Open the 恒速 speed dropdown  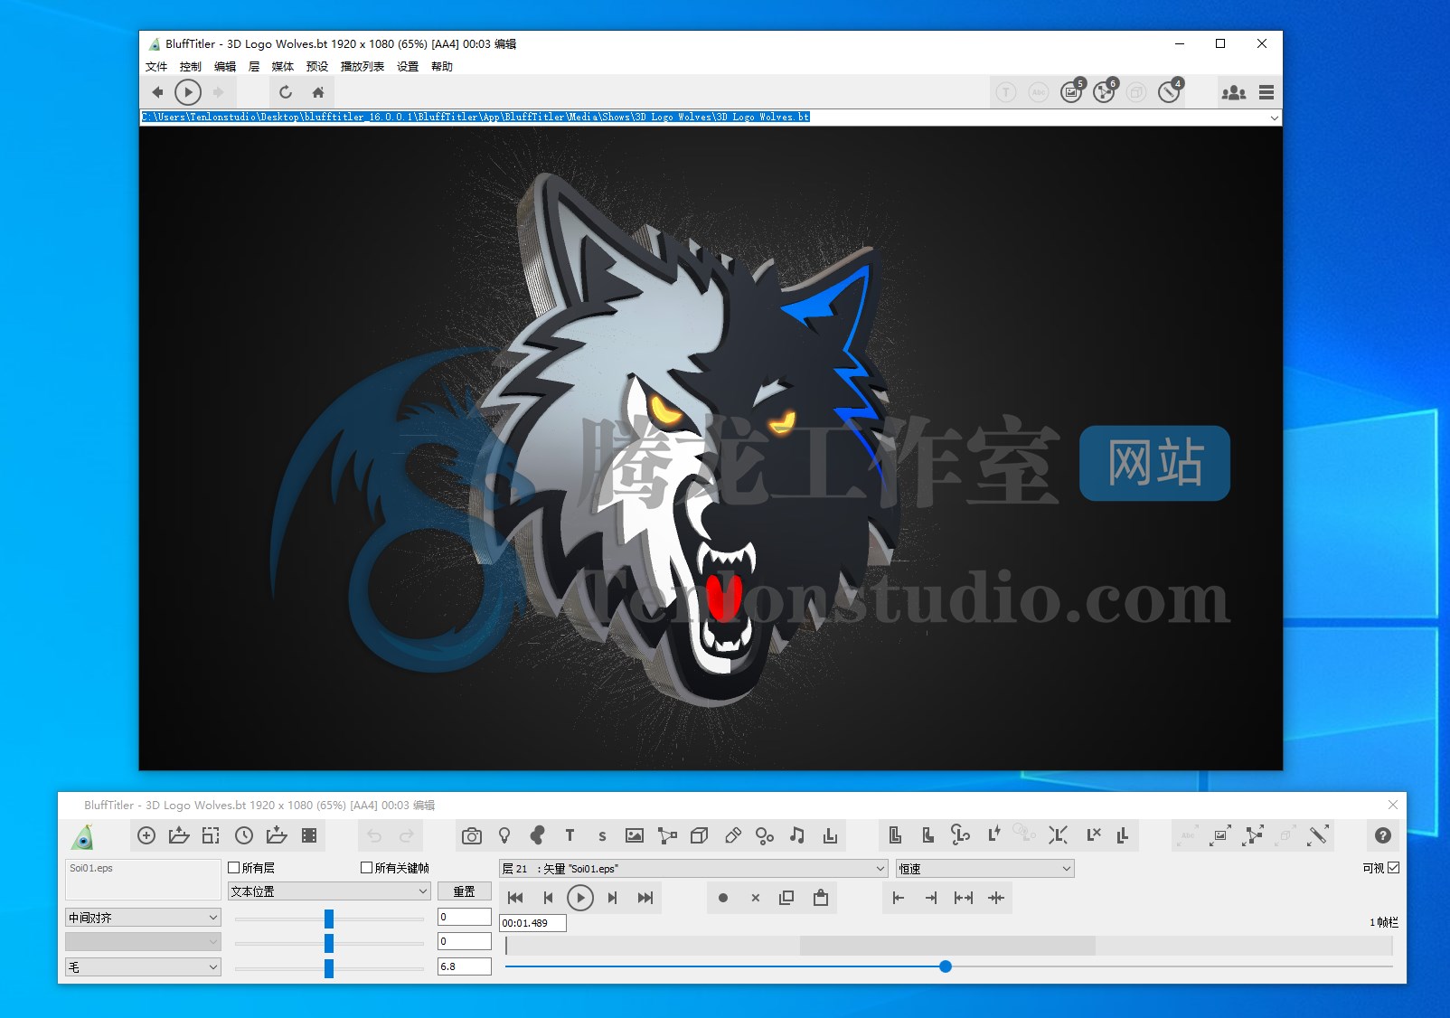(984, 869)
